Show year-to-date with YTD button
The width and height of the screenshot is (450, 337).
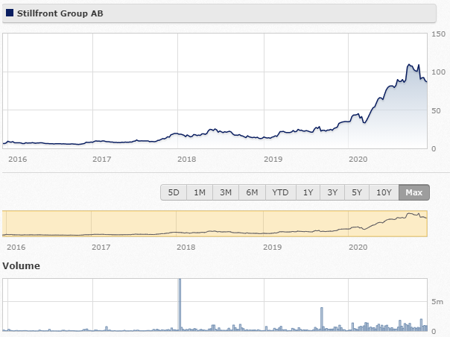pyautogui.click(x=280, y=192)
